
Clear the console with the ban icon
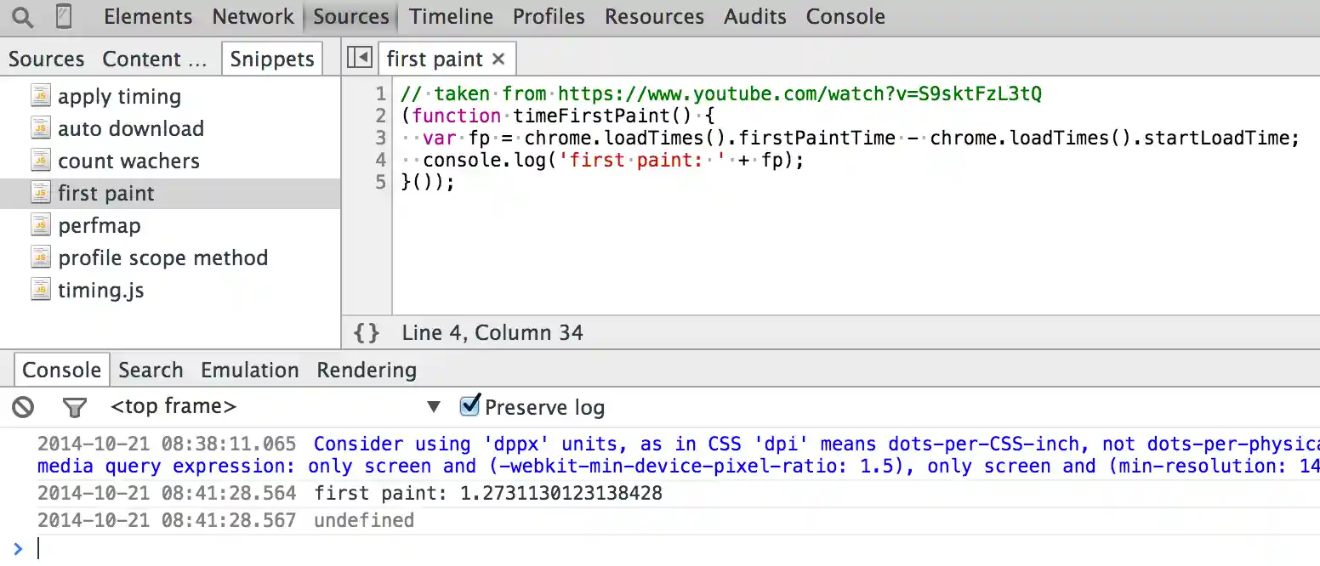click(23, 407)
